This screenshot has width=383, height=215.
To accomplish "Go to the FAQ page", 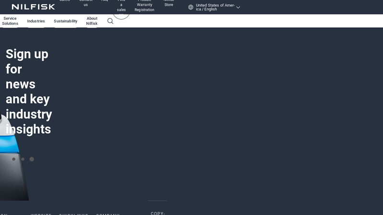I will (104, 1).
